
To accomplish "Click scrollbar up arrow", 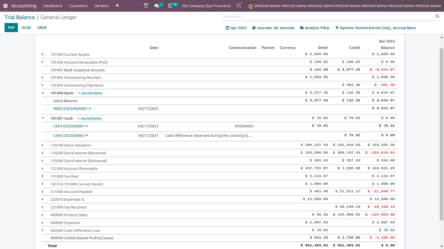I will [x=442, y=37].
